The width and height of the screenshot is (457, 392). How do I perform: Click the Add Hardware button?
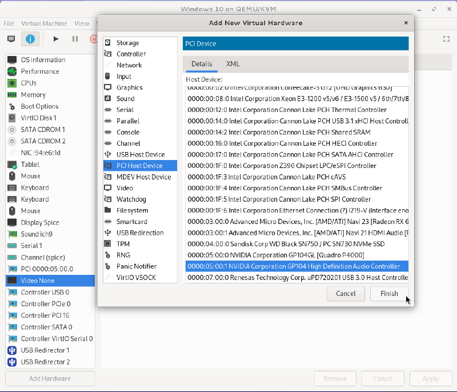[x=50, y=379]
